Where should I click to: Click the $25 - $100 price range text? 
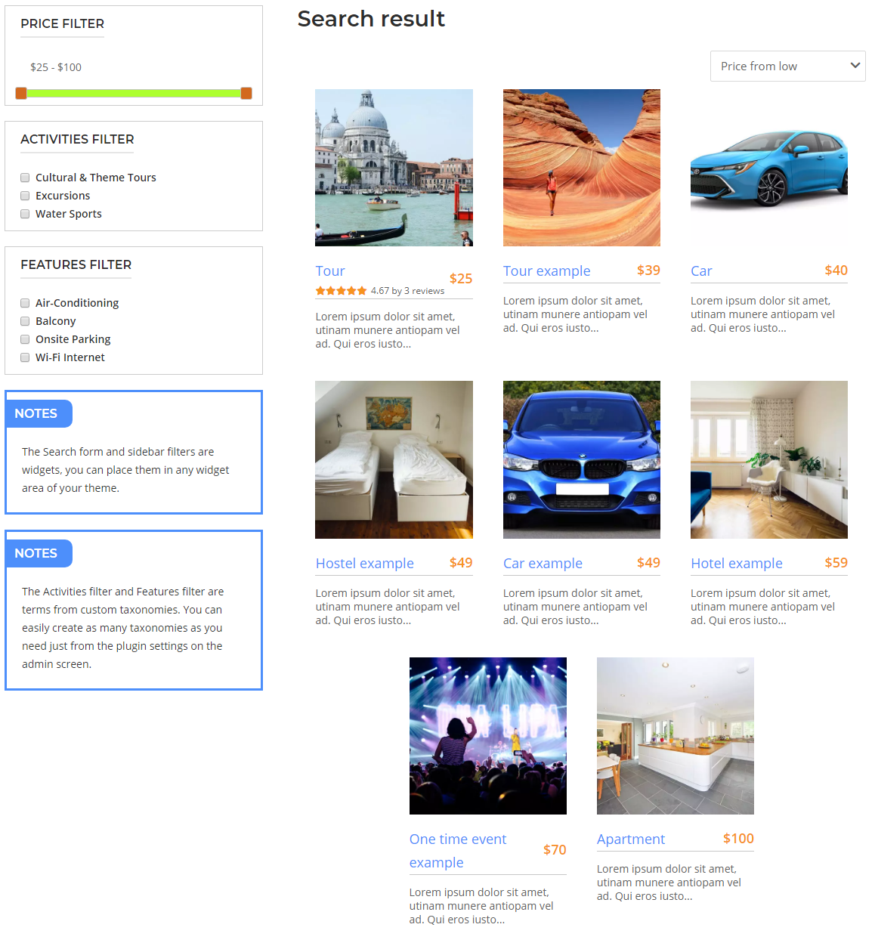pyautogui.click(x=56, y=67)
